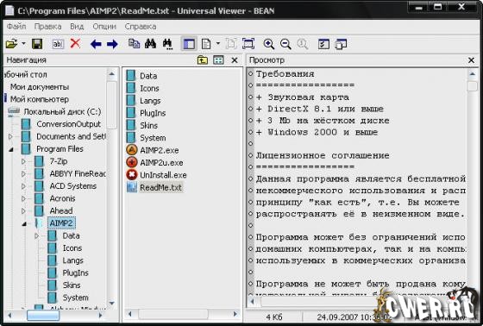Go back with the blue left arrow
Image resolution: width=483 pixels, height=326 pixels.
pos(96,44)
